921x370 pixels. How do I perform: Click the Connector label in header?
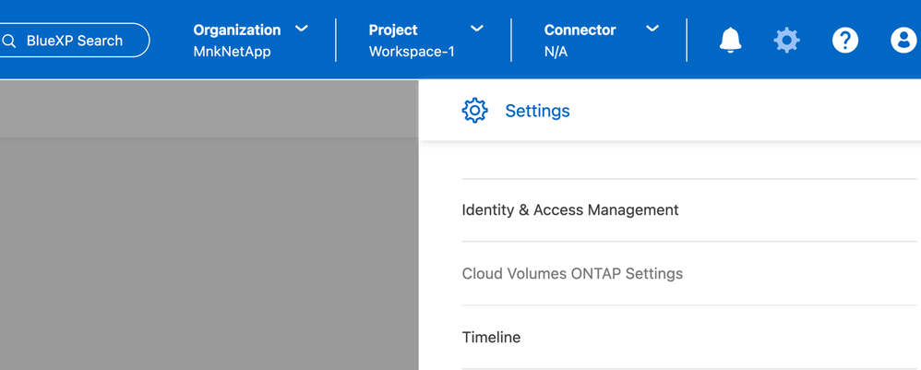click(580, 30)
